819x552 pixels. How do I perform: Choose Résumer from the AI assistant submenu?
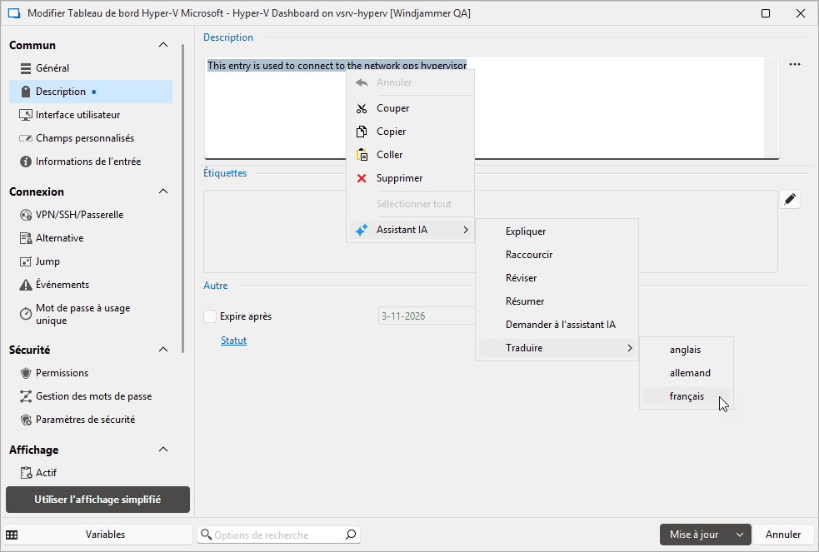point(525,301)
